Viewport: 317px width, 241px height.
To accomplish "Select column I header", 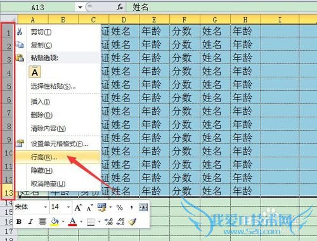I will coord(280,20).
